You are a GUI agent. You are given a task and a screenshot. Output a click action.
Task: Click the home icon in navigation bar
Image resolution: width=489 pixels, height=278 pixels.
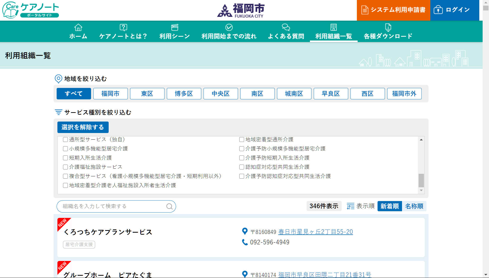click(x=78, y=27)
